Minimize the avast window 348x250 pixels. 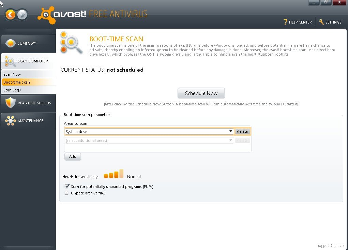pyautogui.click(x=314, y=2)
